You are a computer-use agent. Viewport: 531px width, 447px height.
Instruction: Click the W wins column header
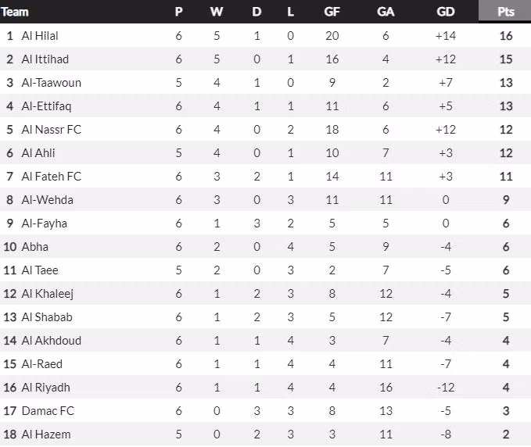217,12
